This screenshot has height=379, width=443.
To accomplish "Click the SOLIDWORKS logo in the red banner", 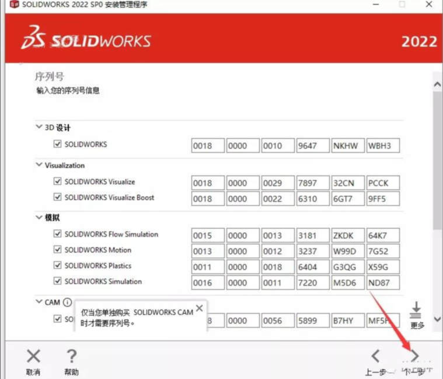I will [86, 40].
